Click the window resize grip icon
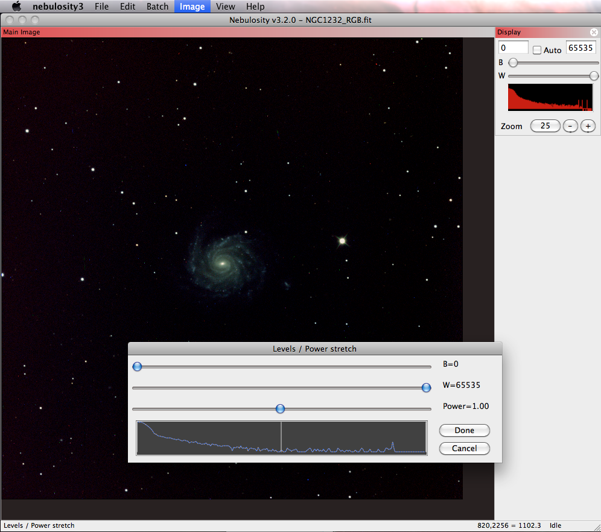This screenshot has width=601, height=532. tap(596, 527)
